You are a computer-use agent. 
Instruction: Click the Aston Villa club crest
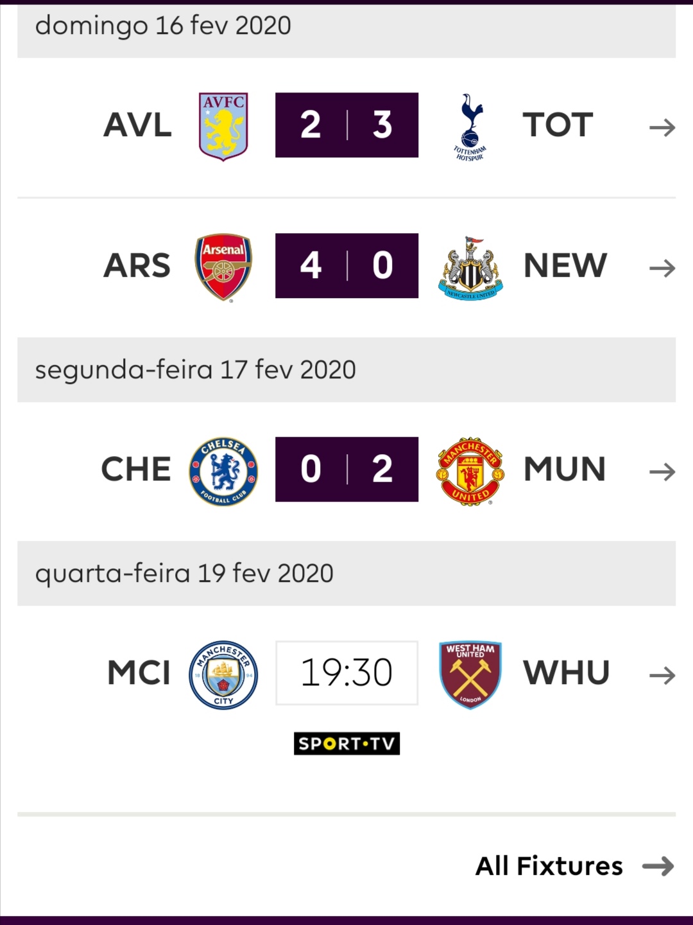[223, 127]
